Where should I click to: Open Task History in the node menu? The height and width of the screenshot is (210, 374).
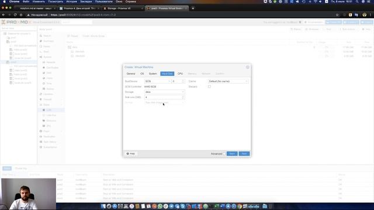point(51,142)
